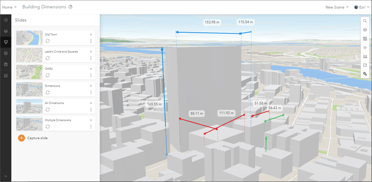The image size is (372, 182).
Task: Expand the sidebar with double chevron
Action: [x=6, y=176]
